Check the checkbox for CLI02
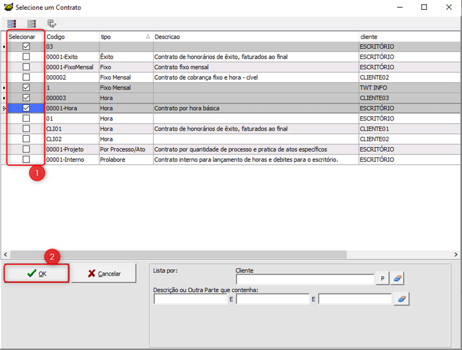This screenshot has height=350, width=462. 26,139
